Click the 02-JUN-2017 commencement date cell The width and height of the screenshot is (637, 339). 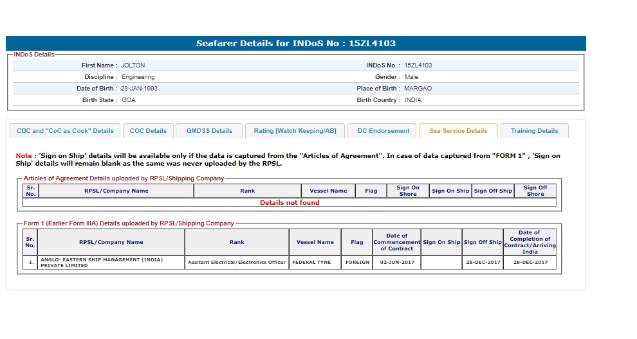[397, 263]
